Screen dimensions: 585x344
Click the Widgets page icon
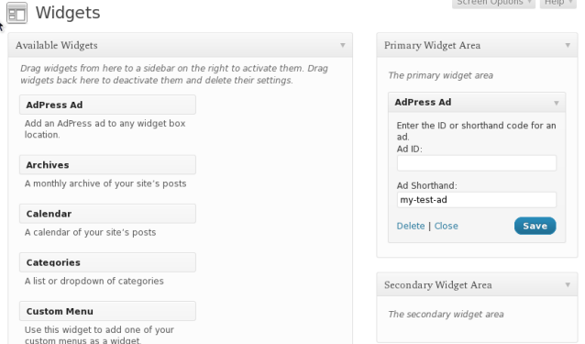(17, 13)
